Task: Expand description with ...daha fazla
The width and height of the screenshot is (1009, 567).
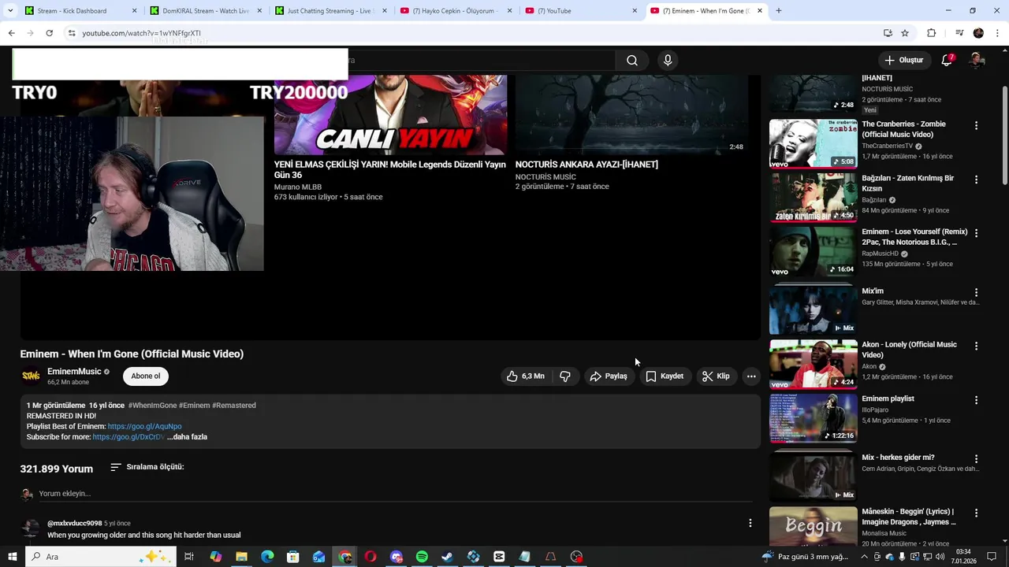Action: (188, 437)
